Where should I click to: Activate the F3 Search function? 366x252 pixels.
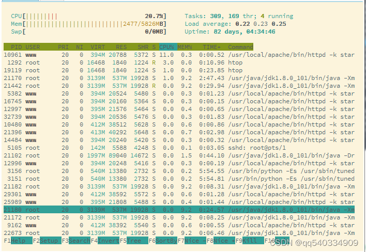76,241
